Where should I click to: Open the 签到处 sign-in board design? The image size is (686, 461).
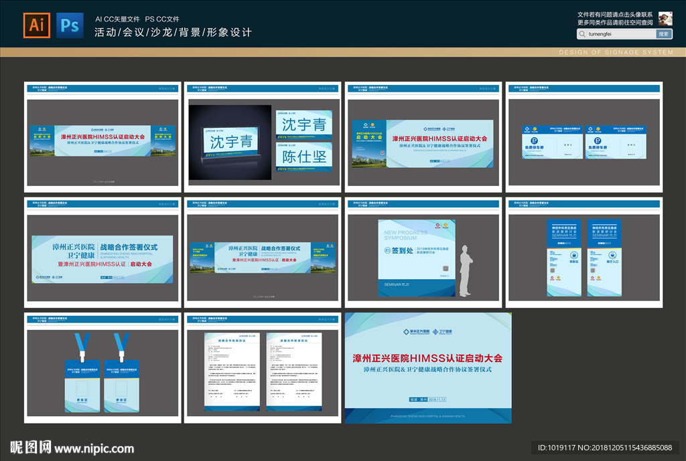[x=417, y=258]
